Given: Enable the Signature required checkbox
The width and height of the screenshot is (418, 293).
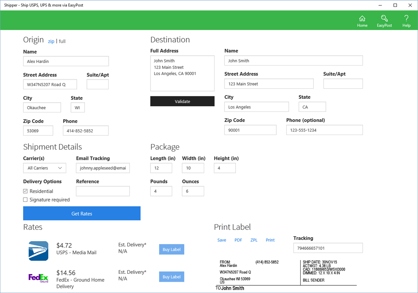Looking at the screenshot, I should 25,200.
